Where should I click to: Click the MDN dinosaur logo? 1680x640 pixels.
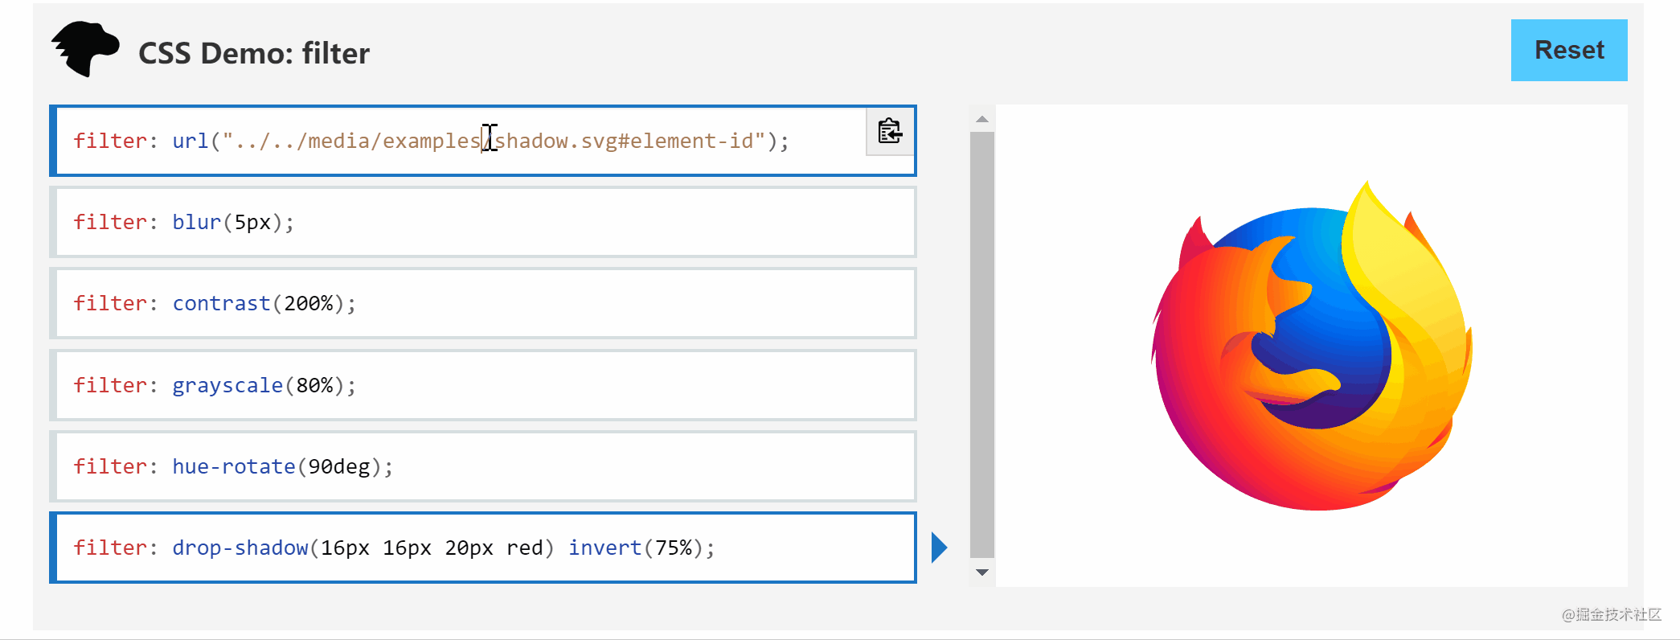click(85, 49)
